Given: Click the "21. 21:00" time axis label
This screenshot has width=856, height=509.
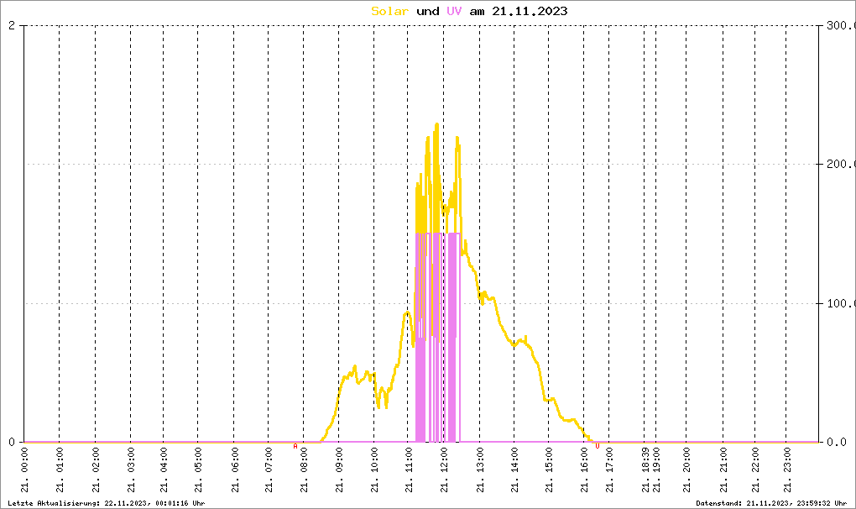Looking at the screenshot, I should [723, 470].
